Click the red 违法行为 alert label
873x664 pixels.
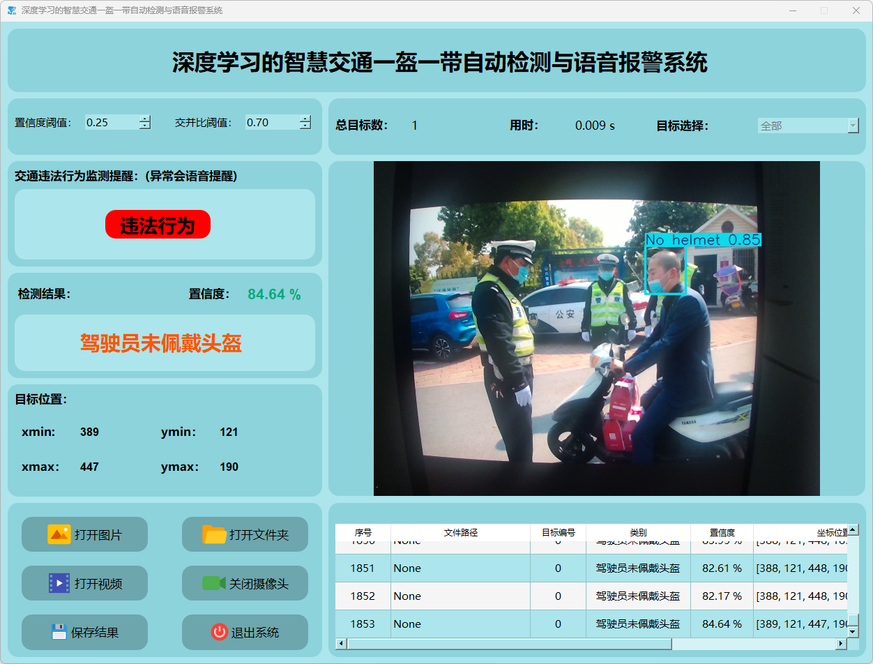(x=158, y=225)
